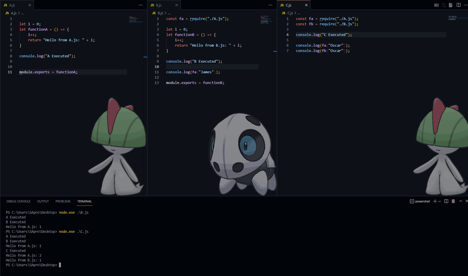Click 'const fb = require("./B.js");' in C.js
Screen dimensions: 468x276
(327, 24)
